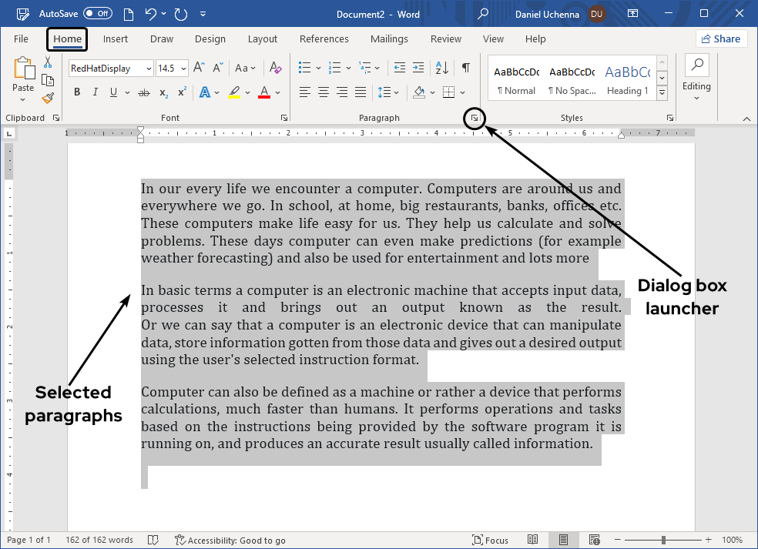Open the Paragraph dialog box launcher
The image size is (758, 549).
(x=475, y=118)
